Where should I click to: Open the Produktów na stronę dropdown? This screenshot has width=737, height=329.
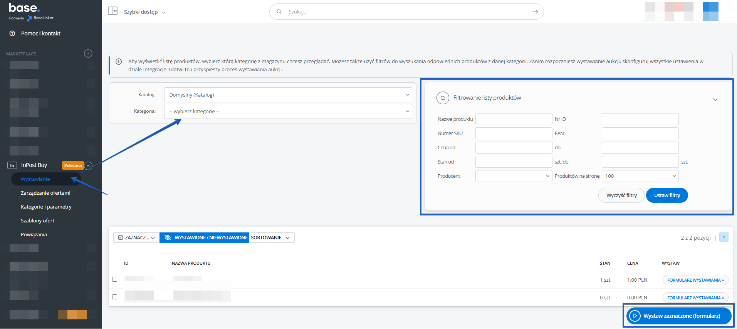[x=640, y=176]
